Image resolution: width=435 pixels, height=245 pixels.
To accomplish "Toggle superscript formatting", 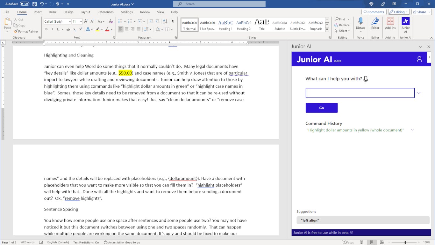I will [81, 29].
